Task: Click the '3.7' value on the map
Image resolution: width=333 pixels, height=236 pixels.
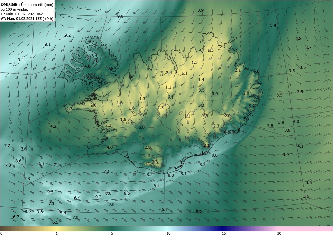Action: coord(308,47)
